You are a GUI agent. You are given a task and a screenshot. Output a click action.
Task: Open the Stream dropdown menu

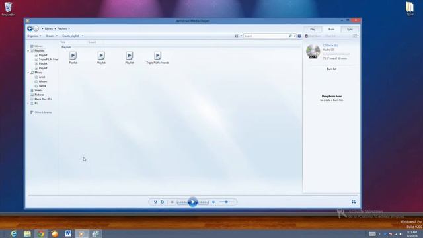click(x=52, y=36)
